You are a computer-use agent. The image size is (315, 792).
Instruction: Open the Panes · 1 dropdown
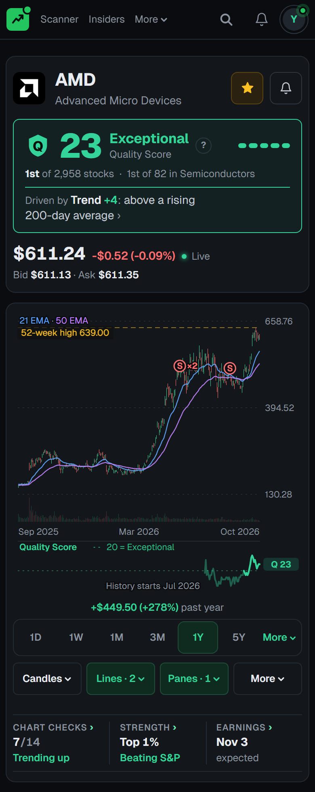pyautogui.click(x=194, y=679)
